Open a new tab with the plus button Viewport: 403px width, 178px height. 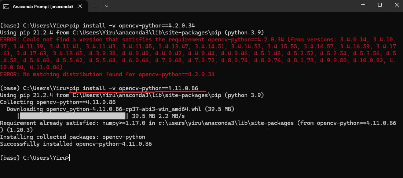click(x=96, y=6)
